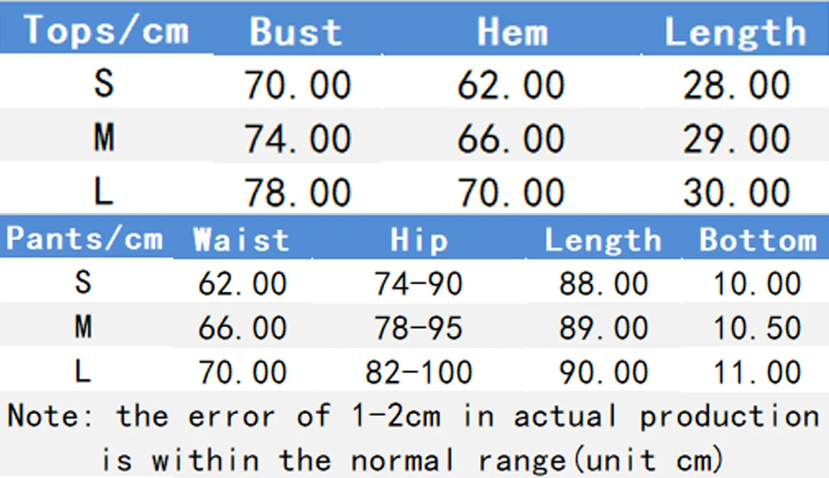Click the bottom value 10.50
Image resolution: width=829 pixels, height=478 pixels.
click(758, 328)
